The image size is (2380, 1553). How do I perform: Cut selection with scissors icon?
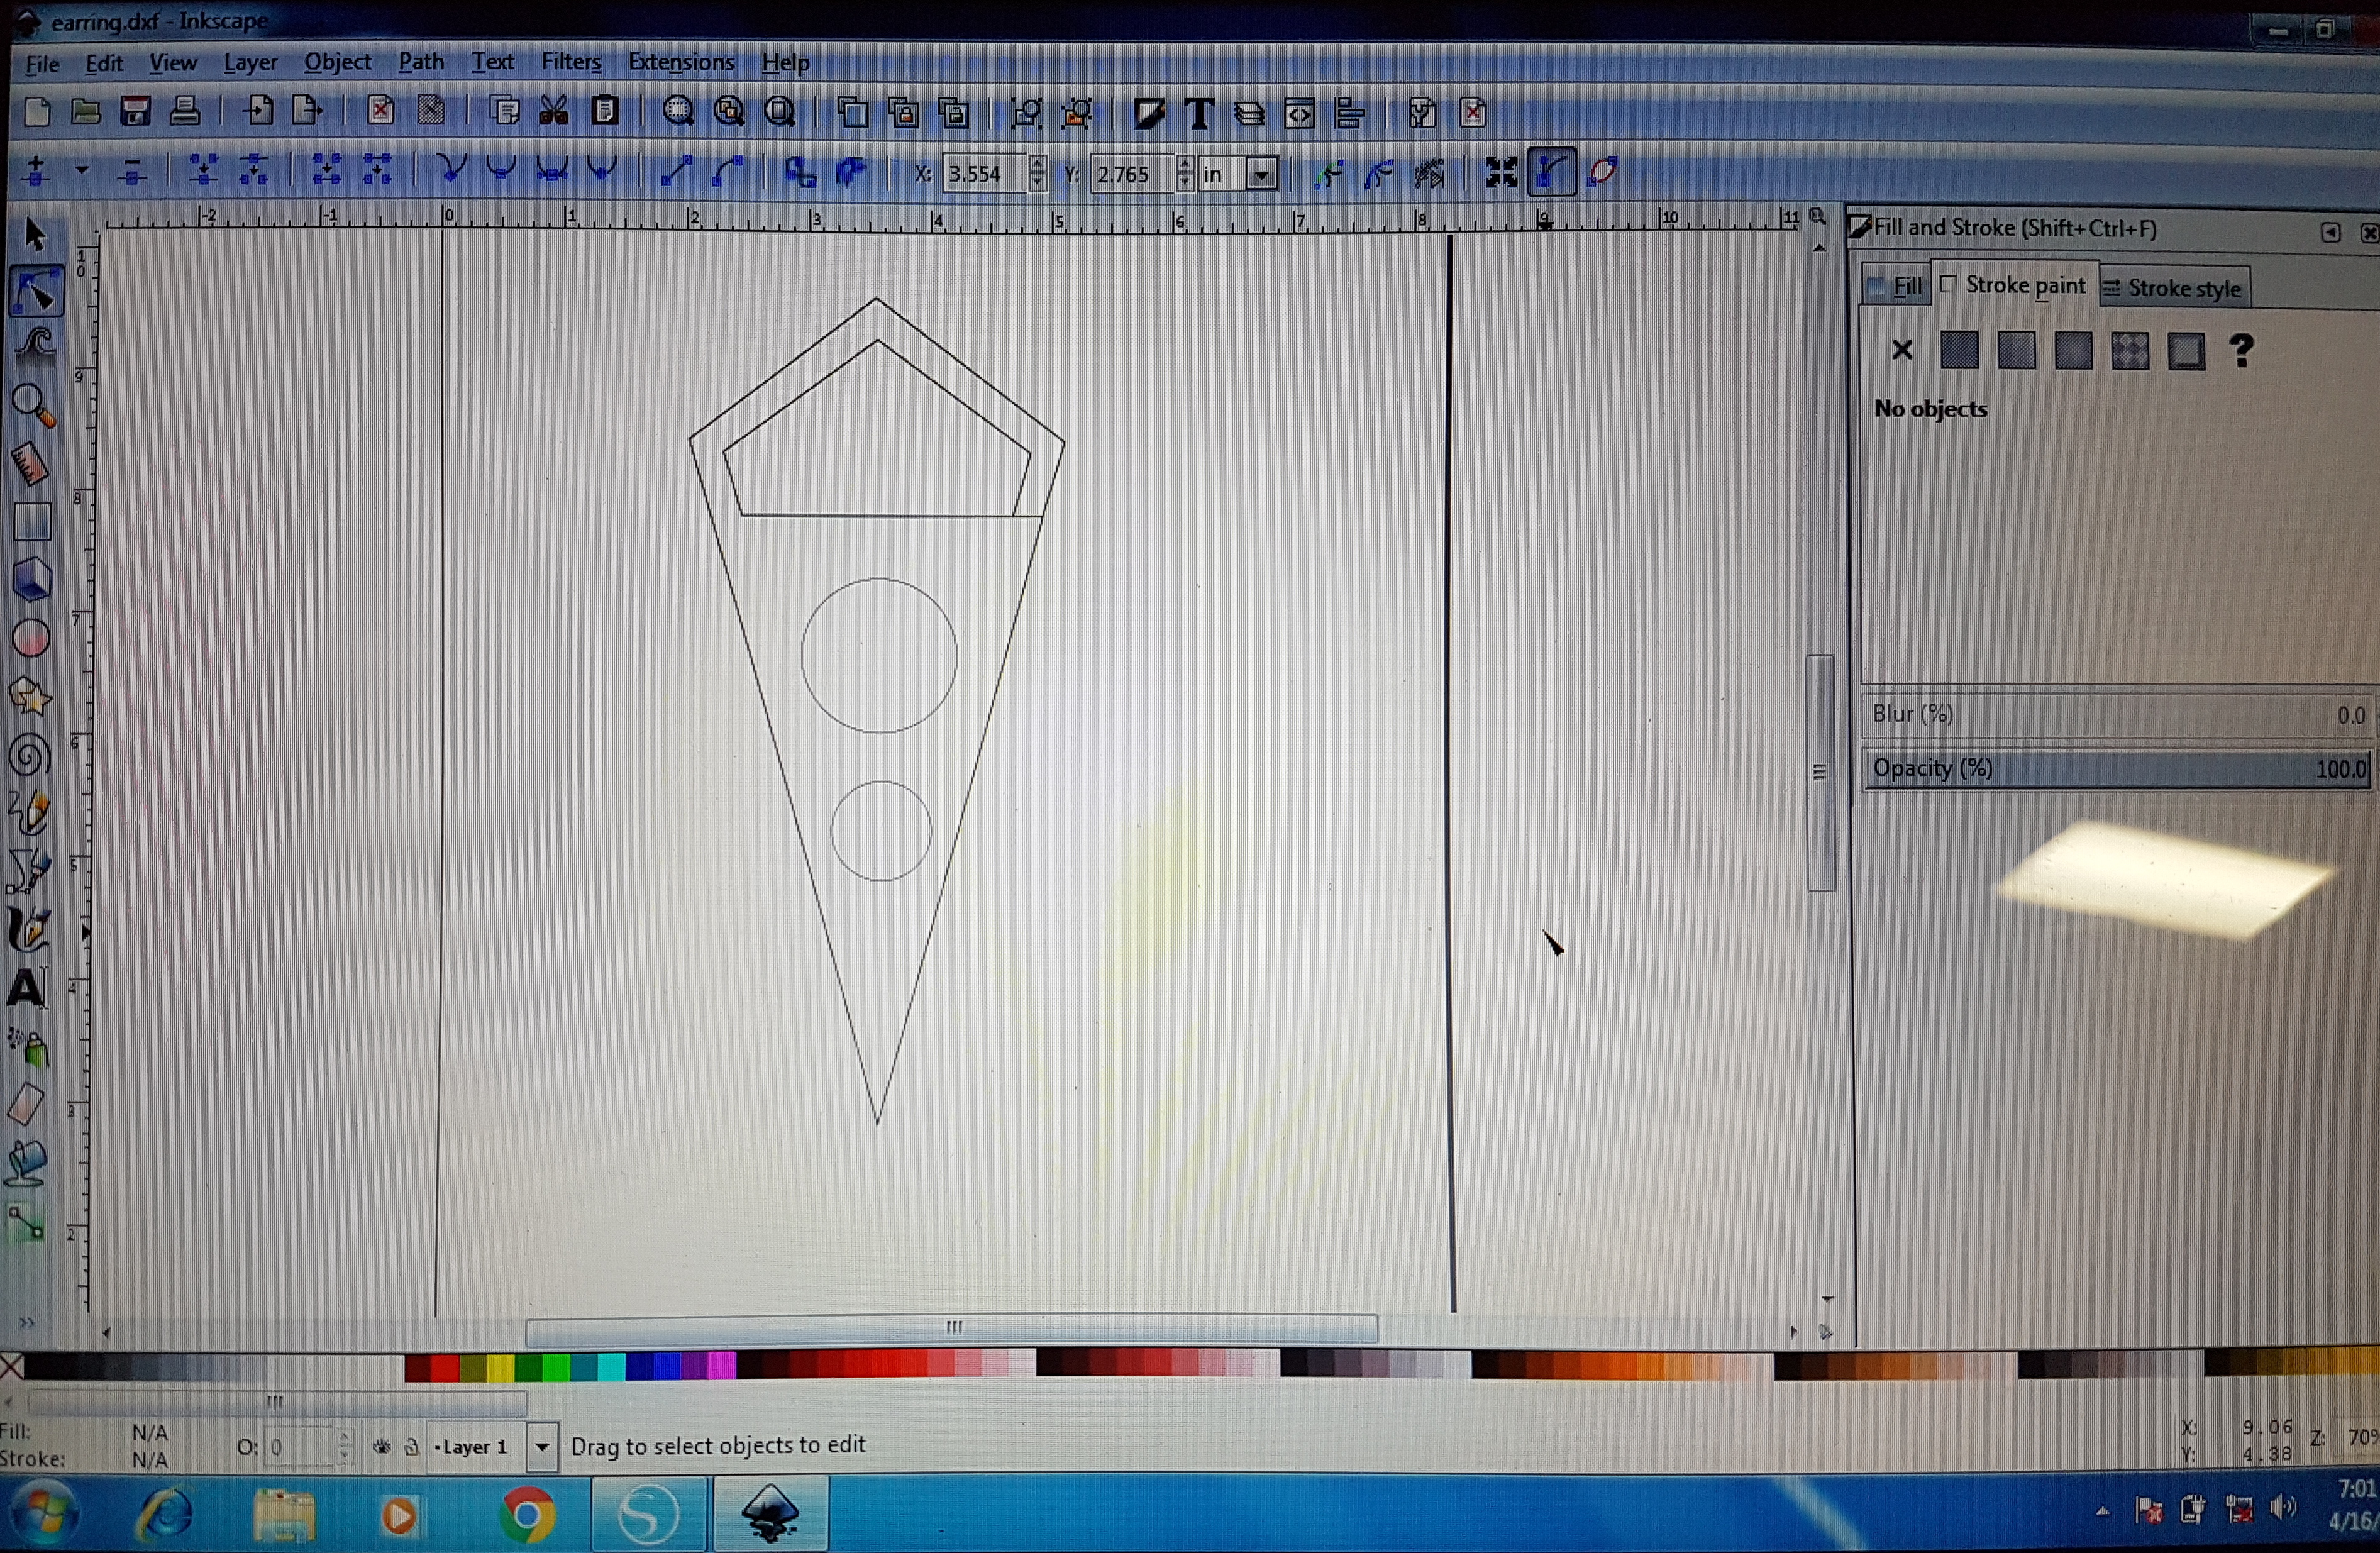pos(553,110)
